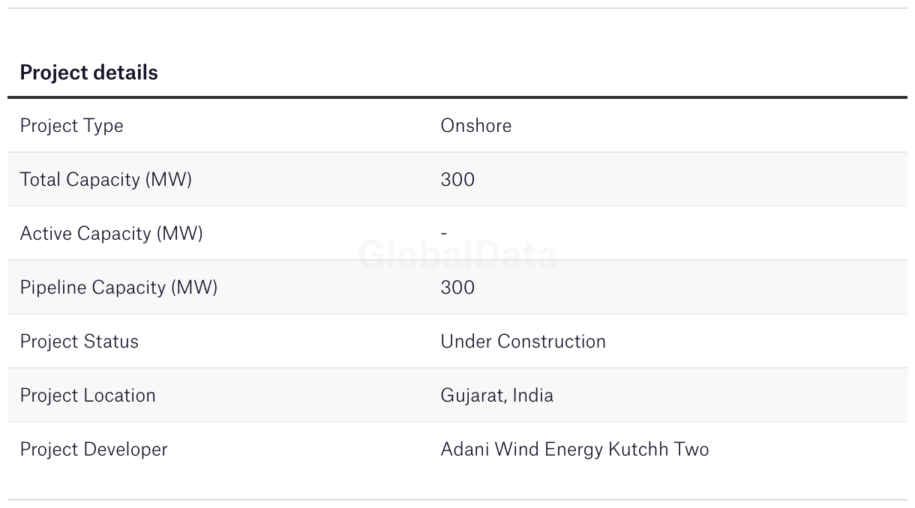Select the Project Location label

click(x=88, y=395)
